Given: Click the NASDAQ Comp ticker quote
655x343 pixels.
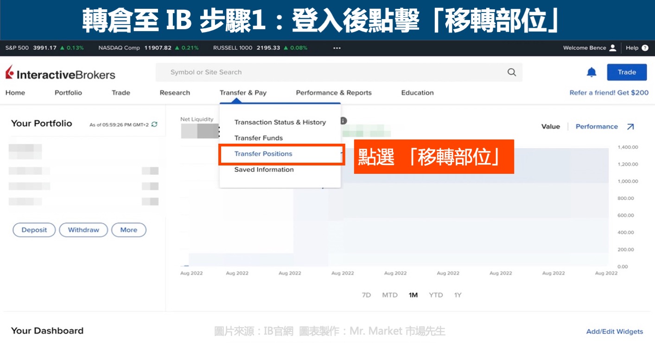Looking at the screenshot, I should [148, 48].
